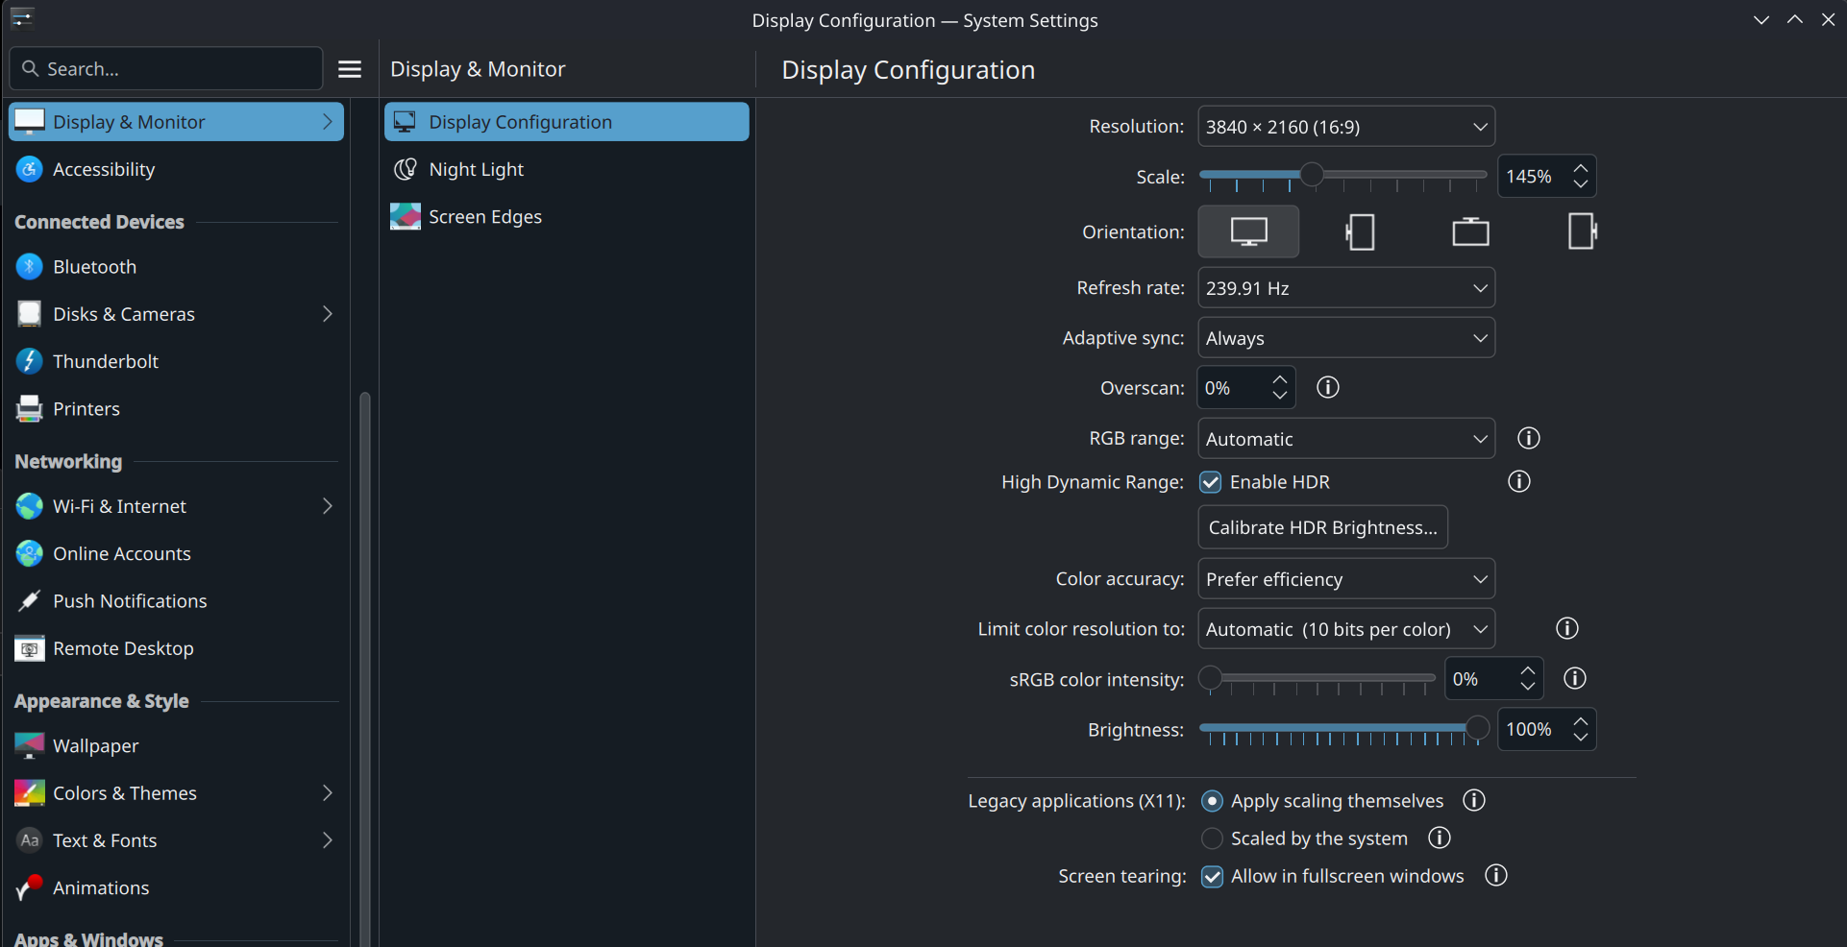Select the Scaled by the system radio button
The height and width of the screenshot is (947, 1847).
coord(1213,838)
